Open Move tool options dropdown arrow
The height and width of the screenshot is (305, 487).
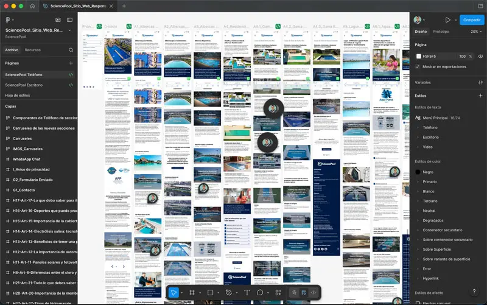(181, 293)
